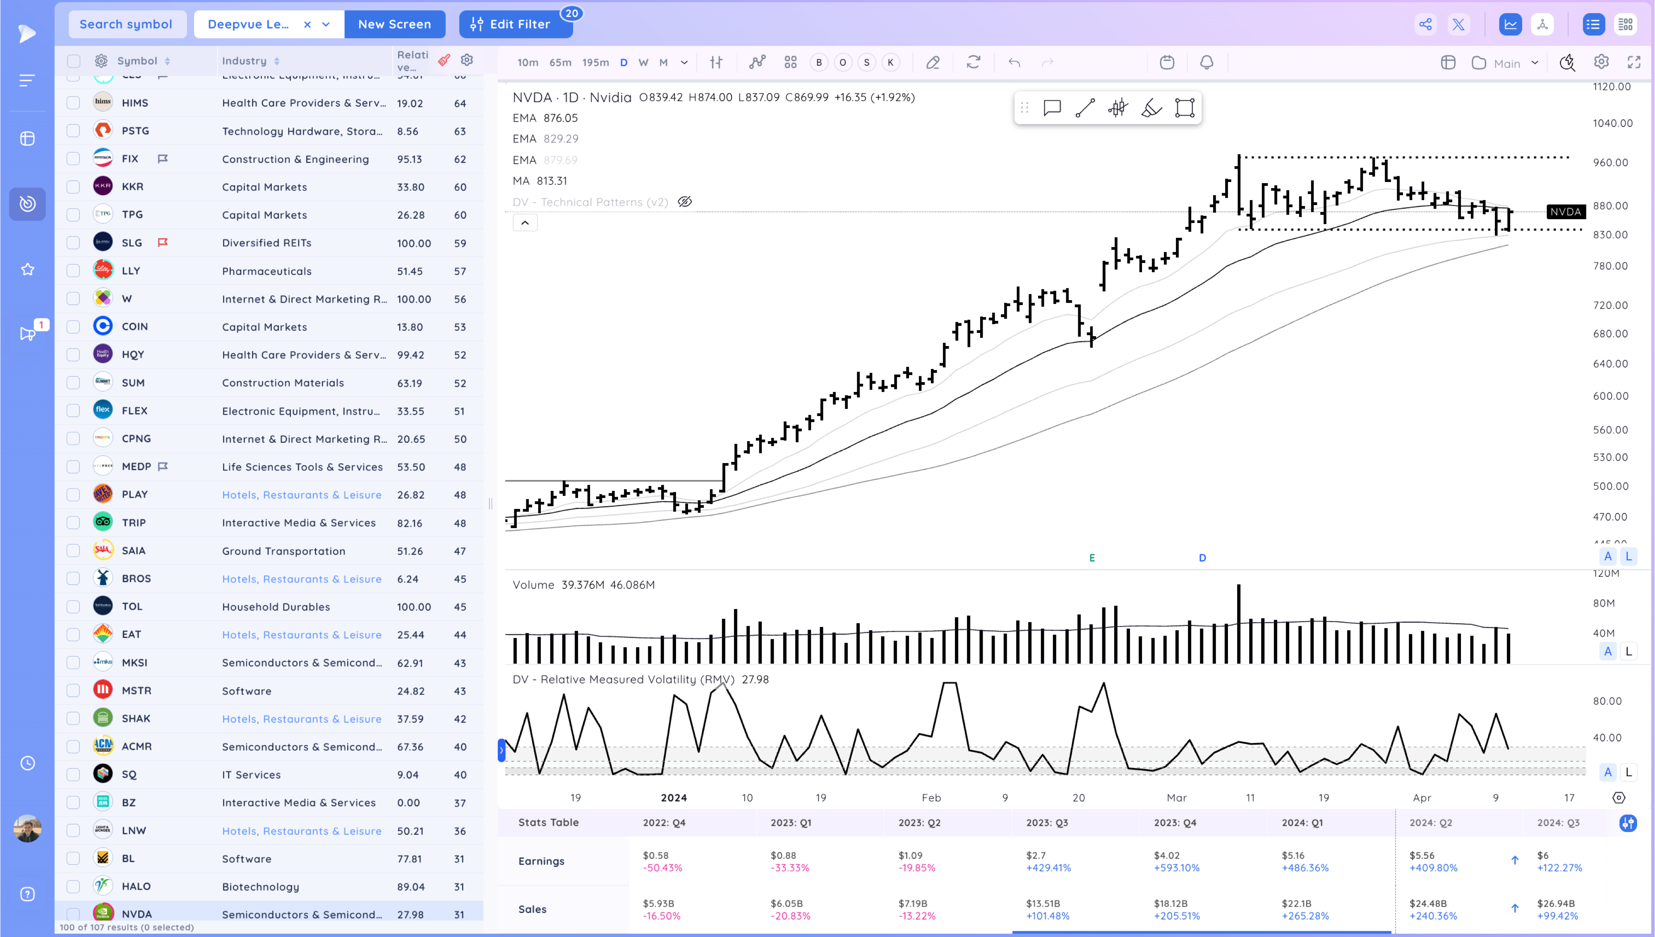Switch to list view icon
The width and height of the screenshot is (1655, 937).
point(1593,24)
